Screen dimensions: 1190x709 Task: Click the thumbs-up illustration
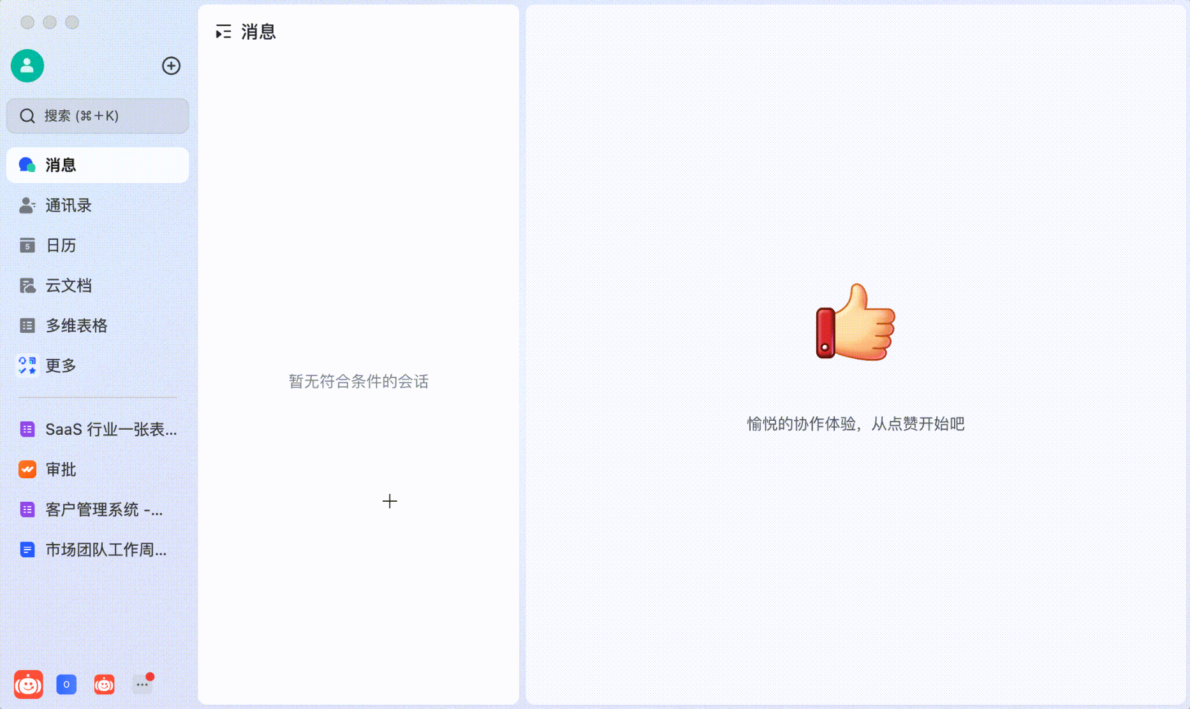(x=856, y=323)
